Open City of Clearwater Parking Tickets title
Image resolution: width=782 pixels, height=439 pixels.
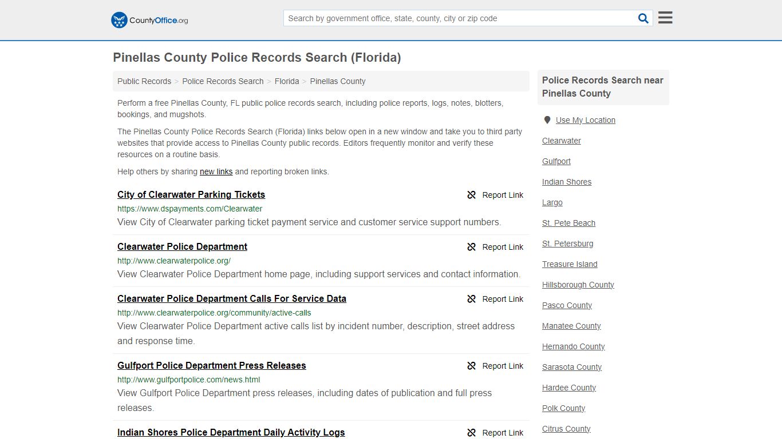point(191,194)
